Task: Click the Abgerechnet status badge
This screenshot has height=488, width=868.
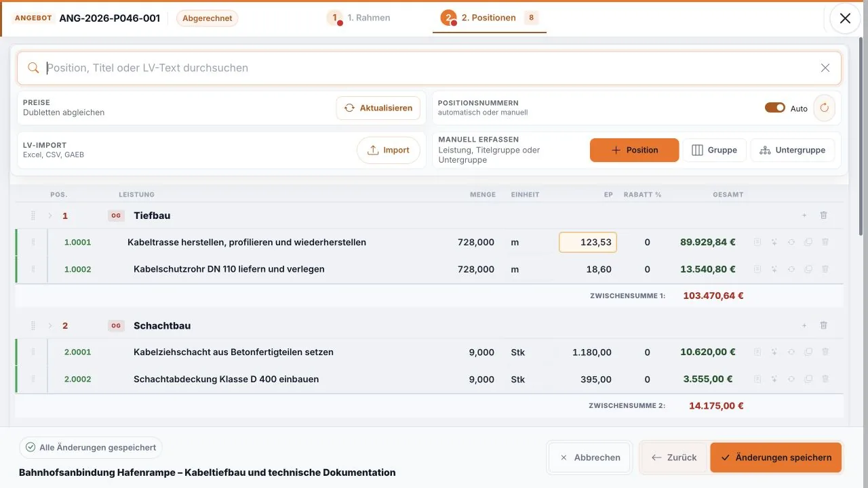Action: pyautogui.click(x=207, y=18)
